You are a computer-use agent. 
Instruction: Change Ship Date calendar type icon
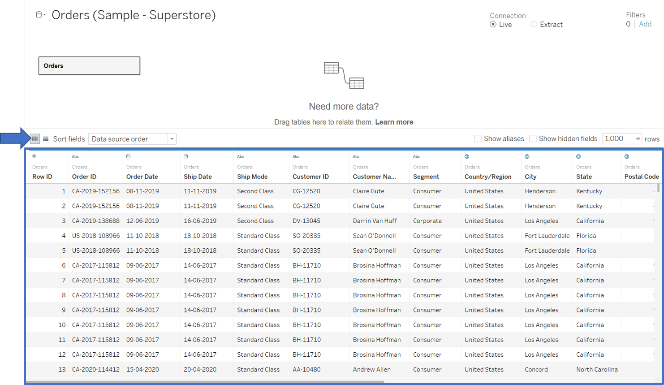pos(186,156)
